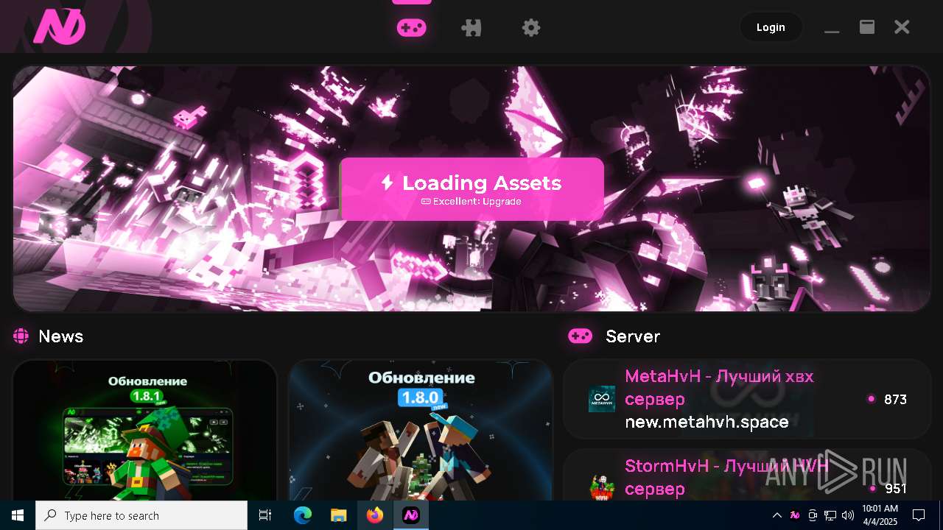Select the MetaHvH server title
The image size is (943, 530).
pos(719,387)
